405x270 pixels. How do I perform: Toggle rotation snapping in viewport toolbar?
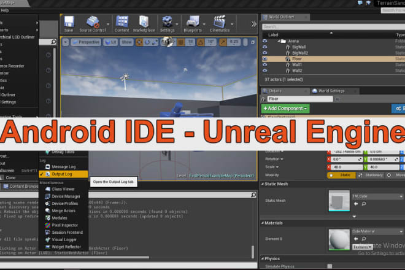(201, 42)
